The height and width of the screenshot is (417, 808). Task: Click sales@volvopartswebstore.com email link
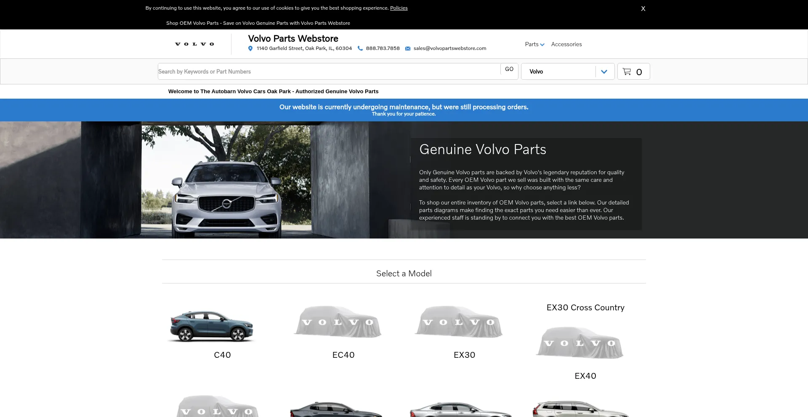coord(450,48)
